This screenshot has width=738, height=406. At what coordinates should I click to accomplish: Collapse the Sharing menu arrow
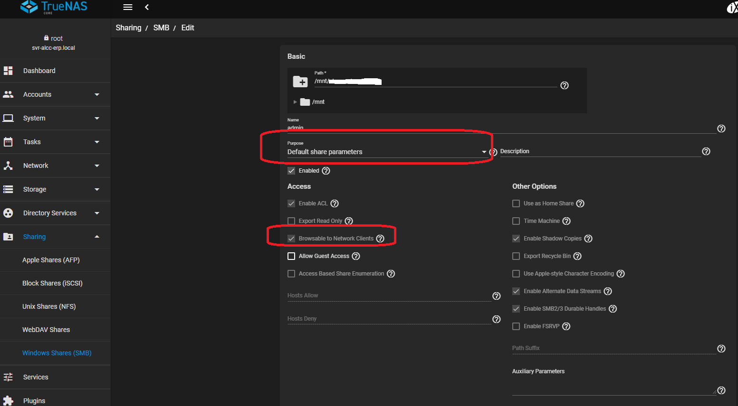point(97,237)
